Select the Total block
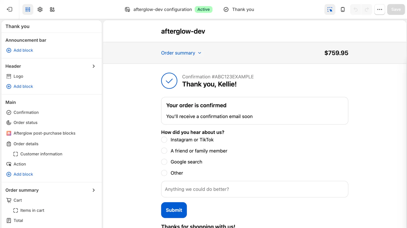407x228 pixels. [x=14, y=221]
